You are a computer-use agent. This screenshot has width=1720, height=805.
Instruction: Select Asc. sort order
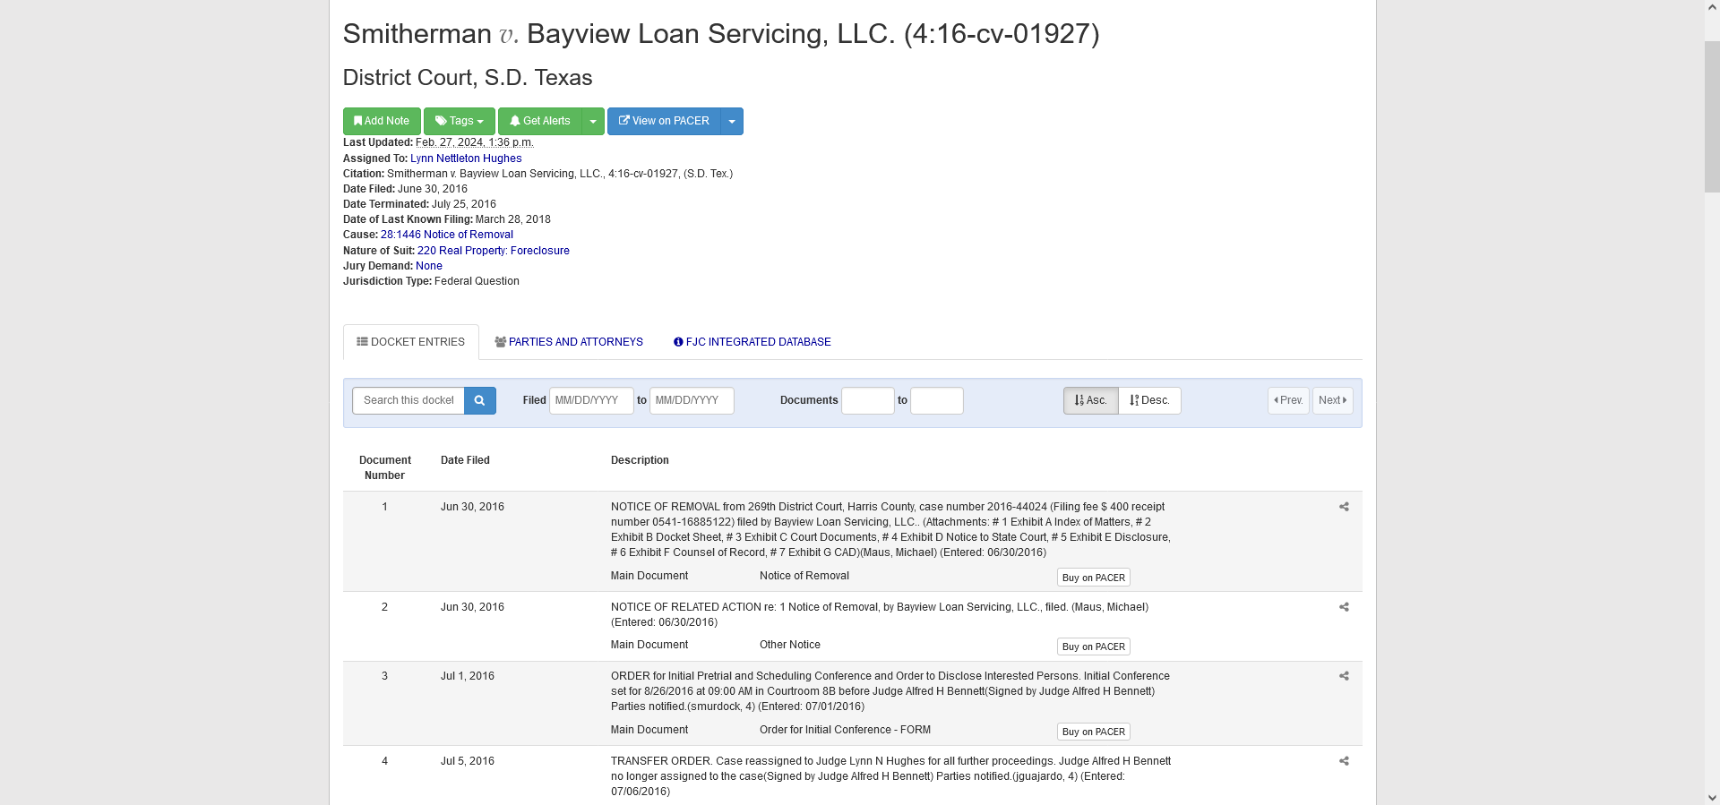[1091, 400]
